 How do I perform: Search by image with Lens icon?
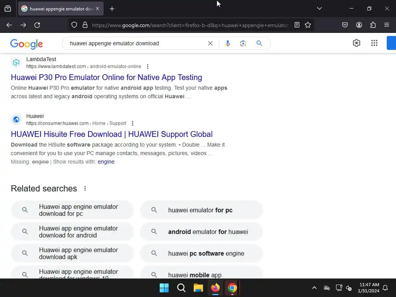(x=243, y=43)
